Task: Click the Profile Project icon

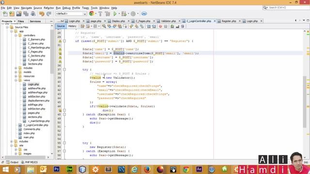Action: [x=133, y=14]
